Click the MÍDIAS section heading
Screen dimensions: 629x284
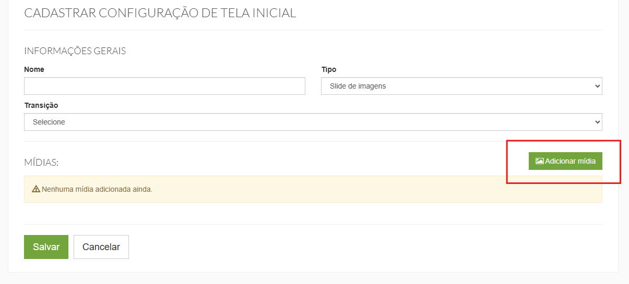tap(41, 163)
